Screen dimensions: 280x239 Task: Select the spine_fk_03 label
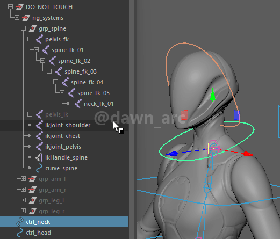[81, 71]
